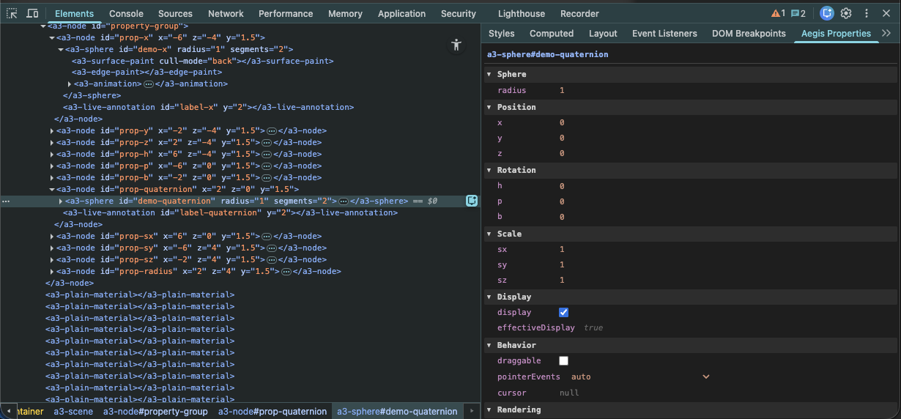Select the Elements tab
Screen dimensions: 901x419
[x=74, y=13]
